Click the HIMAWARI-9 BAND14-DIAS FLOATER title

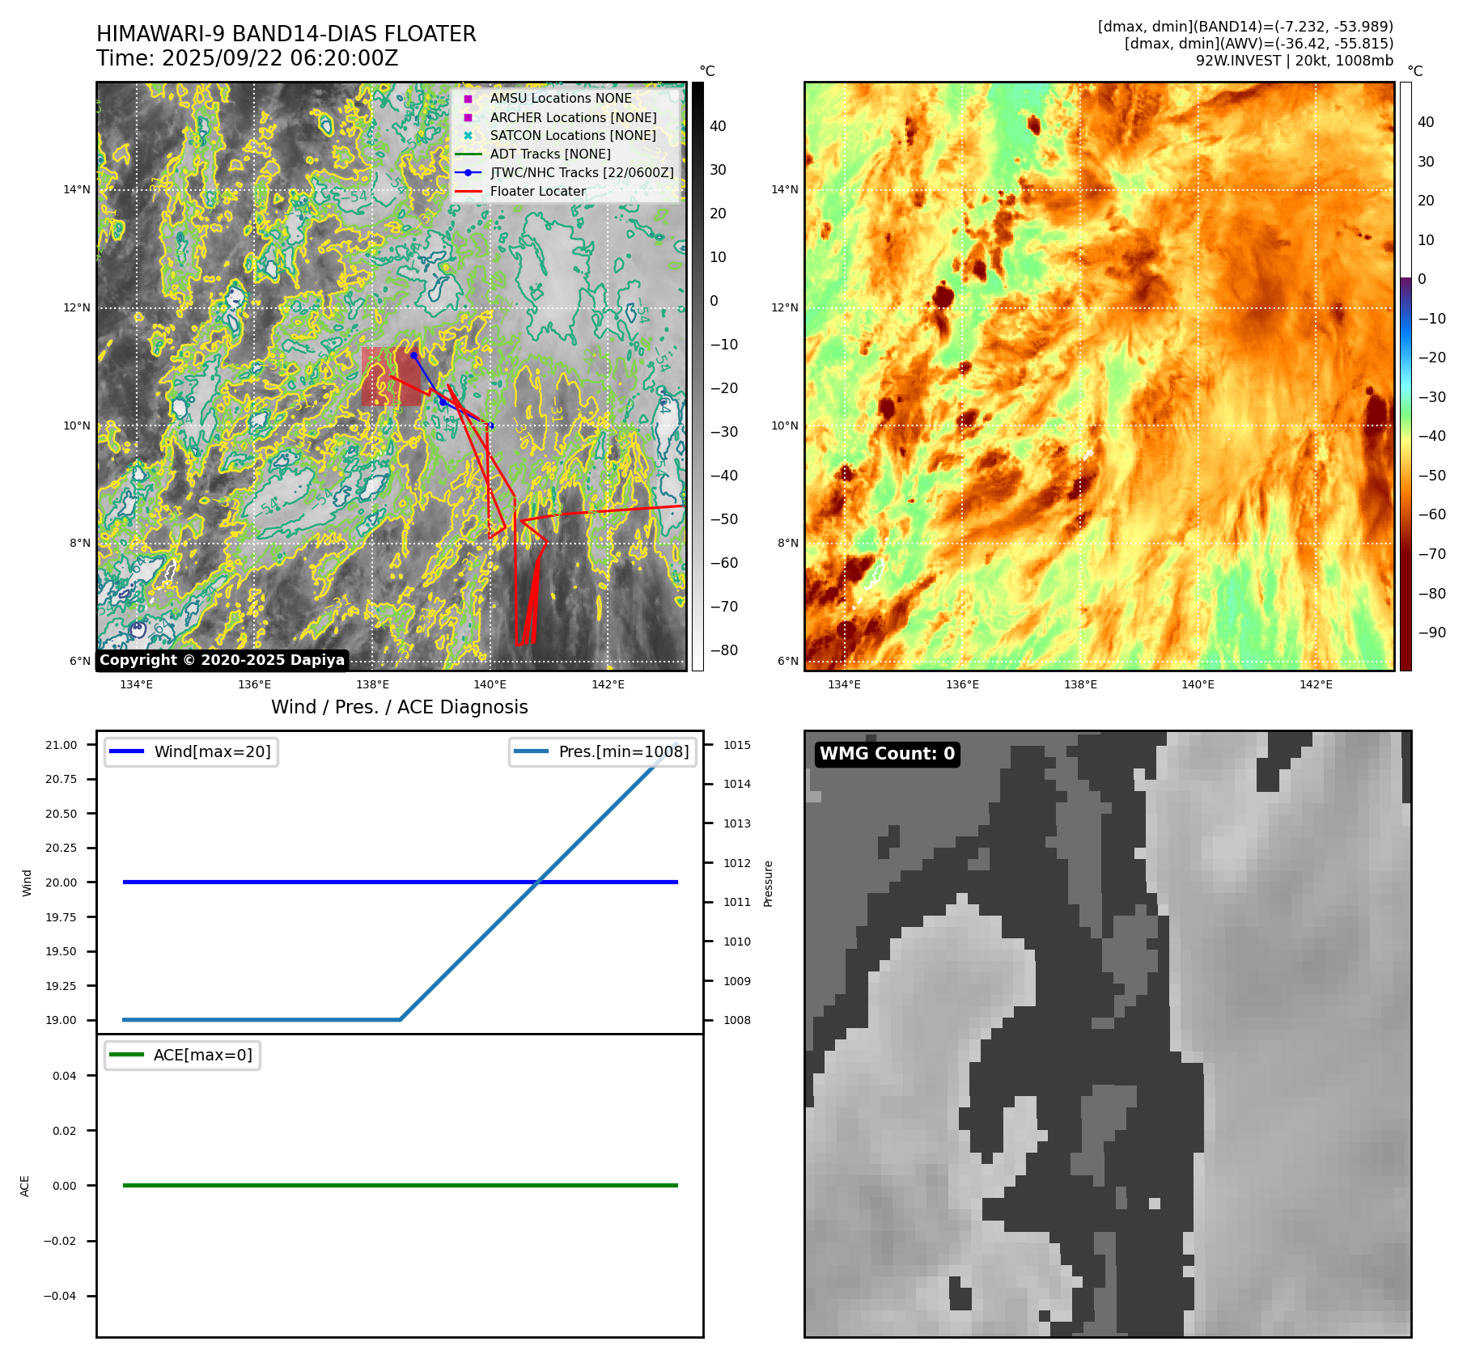(x=286, y=34)
